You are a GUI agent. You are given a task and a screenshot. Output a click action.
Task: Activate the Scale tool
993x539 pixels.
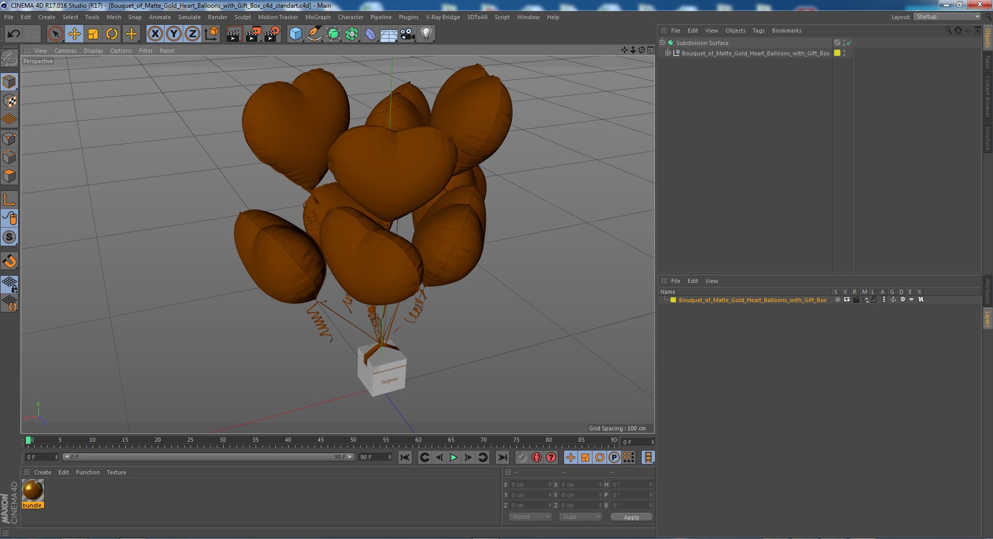(x=93, y=34)
